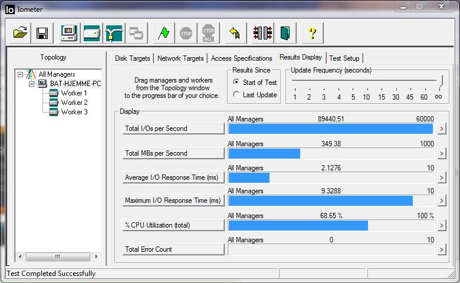The height and width of the screenshot is (283, 460).
Task: Open arrow menu for Total I/Os per Second
Action: point(442,129)
